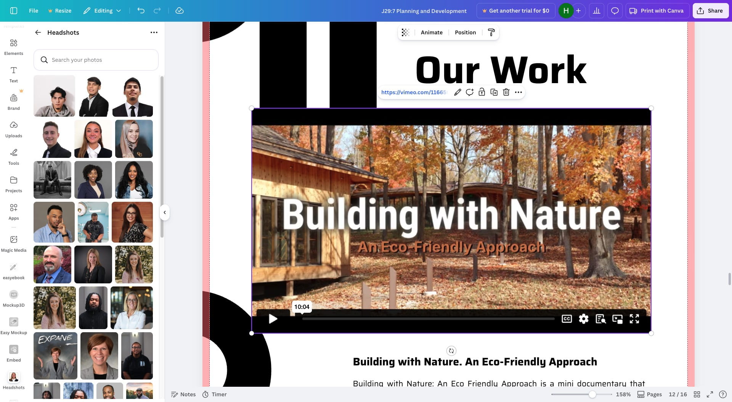Open the Elements panel

click(x=14, y=47)
